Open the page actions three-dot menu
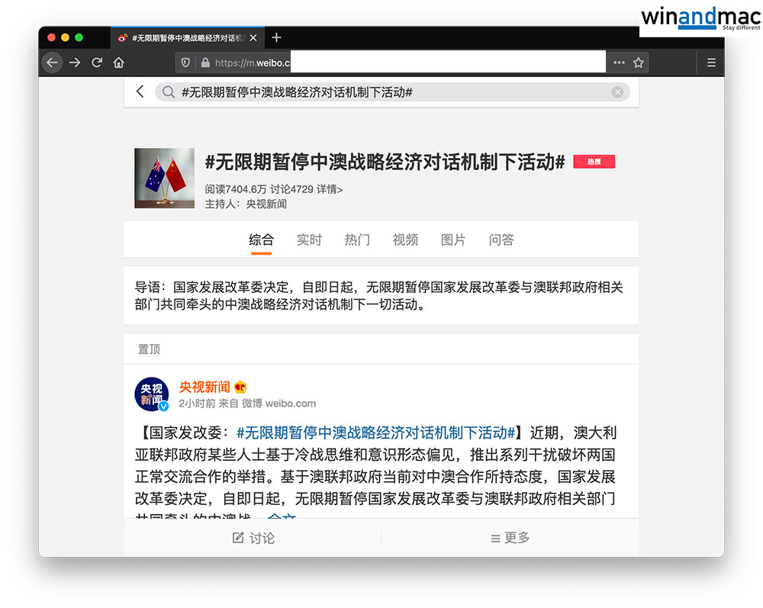The height and width of the screenshot is (608, 763). [619, 63]
